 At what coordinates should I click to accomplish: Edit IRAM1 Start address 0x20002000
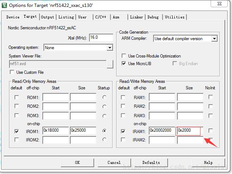[162, 131]
